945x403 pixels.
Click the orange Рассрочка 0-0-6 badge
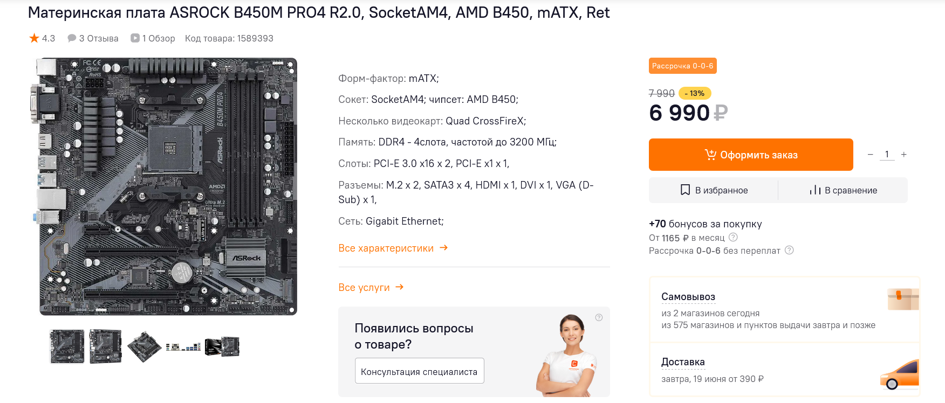tap(682, 66)
